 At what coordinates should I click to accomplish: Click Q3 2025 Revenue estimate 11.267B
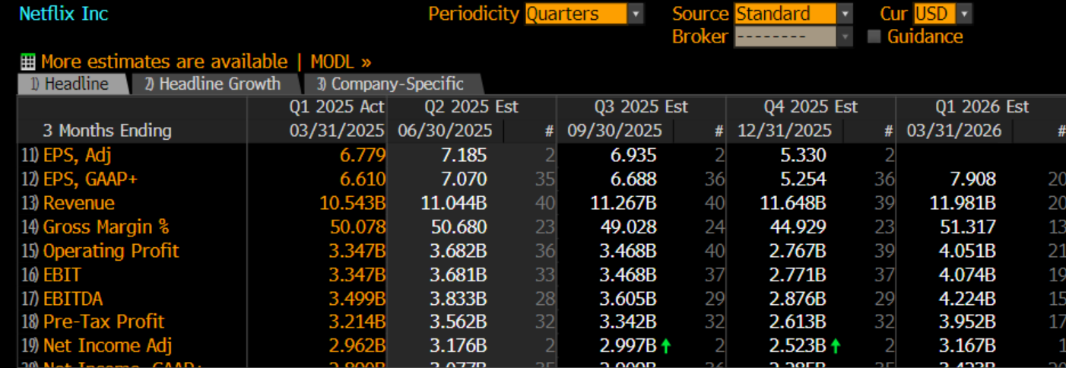[x=624, y=203]
